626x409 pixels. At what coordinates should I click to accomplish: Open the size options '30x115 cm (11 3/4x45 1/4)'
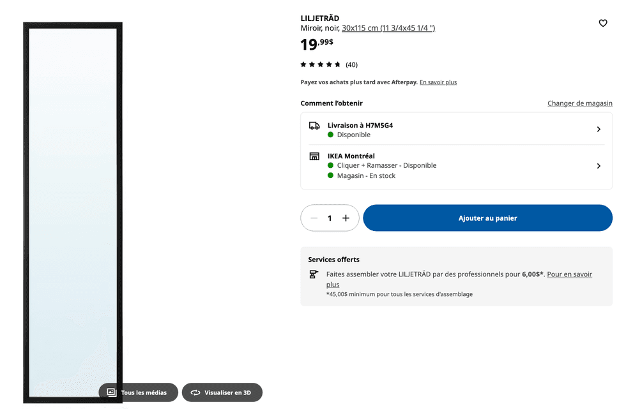(388, 28)
